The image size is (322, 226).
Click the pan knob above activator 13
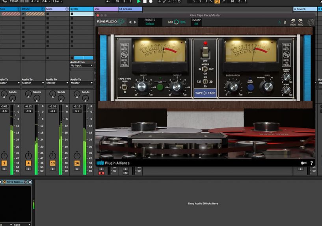click(52, 155)
